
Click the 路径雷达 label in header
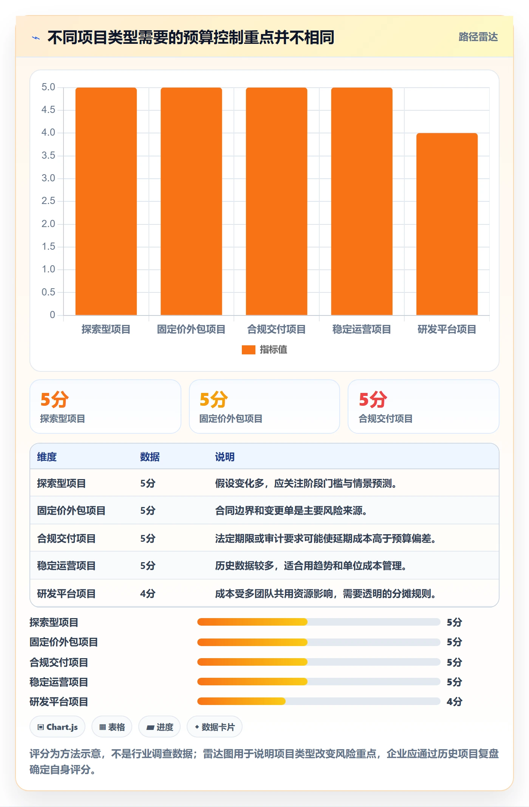[x=478, y=37]
